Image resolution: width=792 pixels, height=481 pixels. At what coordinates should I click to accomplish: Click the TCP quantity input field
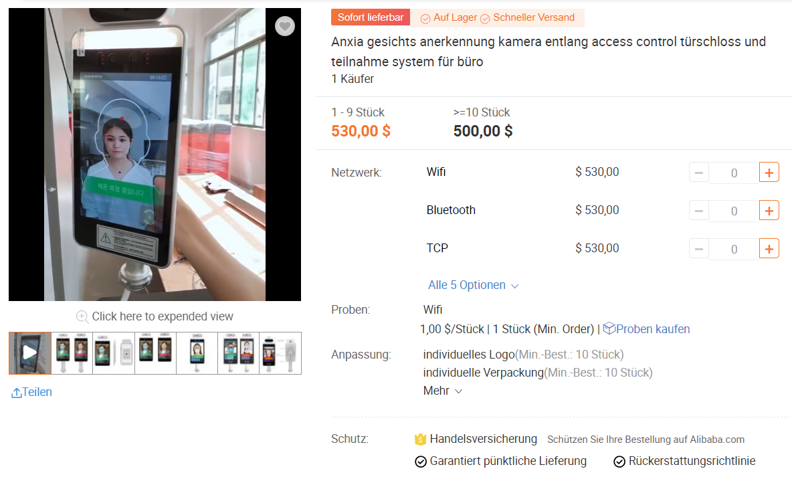(734, 249)
